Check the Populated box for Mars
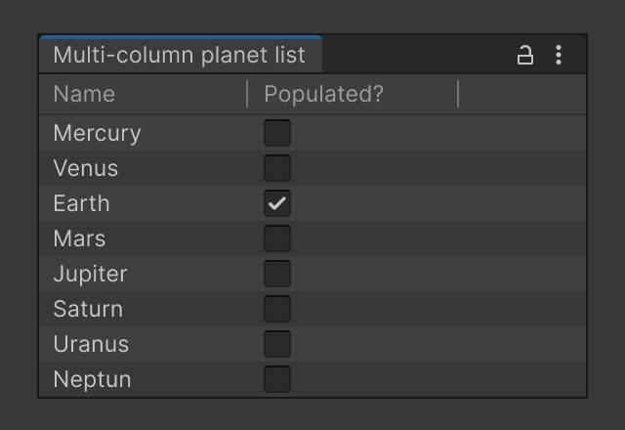 [277, 238]
